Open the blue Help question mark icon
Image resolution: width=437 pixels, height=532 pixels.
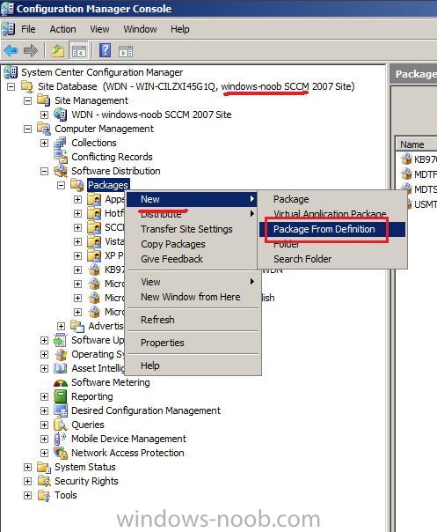click(x=105, y=50)
